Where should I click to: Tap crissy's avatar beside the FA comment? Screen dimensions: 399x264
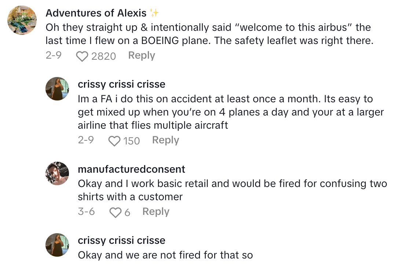pyautogui.click(x=57, y=89)
